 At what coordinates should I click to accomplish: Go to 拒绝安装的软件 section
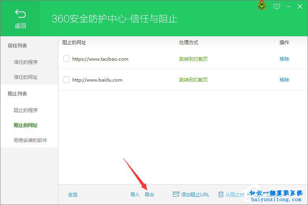point(30,140)
